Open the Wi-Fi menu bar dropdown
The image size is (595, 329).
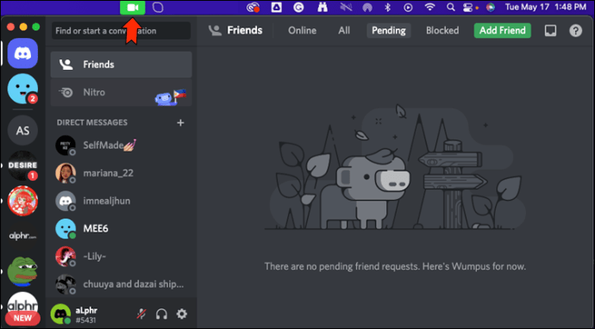click(x=429, y=7)
